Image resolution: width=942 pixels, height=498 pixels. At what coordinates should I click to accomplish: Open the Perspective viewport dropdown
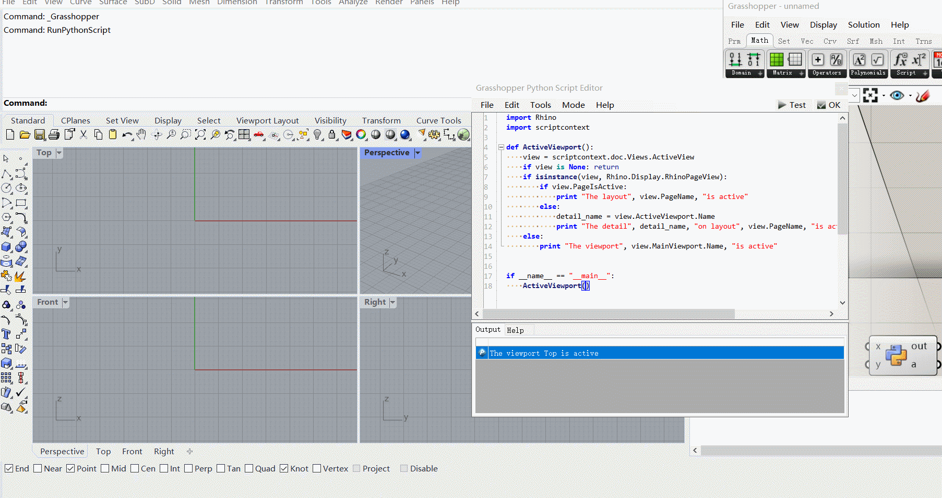coord(418,153)
